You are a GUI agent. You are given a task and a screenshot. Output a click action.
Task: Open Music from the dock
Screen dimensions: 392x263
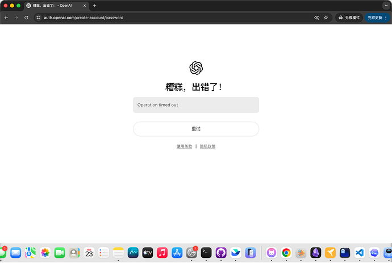tap(162, 253)
